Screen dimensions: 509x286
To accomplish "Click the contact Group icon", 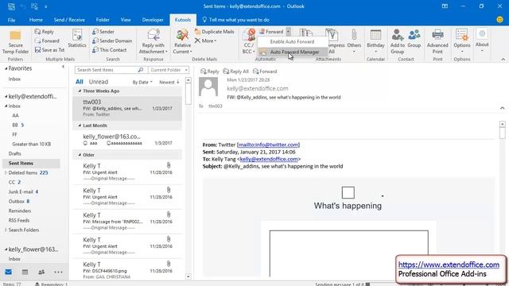I will [x=414, y=39].
